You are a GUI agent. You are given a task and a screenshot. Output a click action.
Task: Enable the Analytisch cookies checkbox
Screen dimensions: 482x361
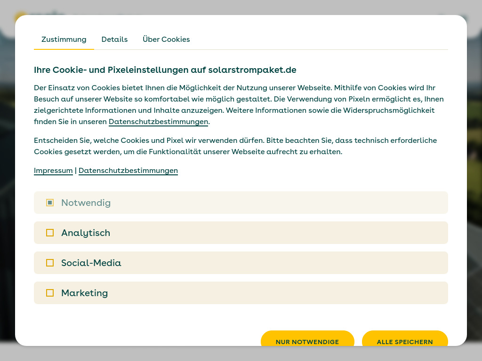pyautogui.click(x=50, y=232)
